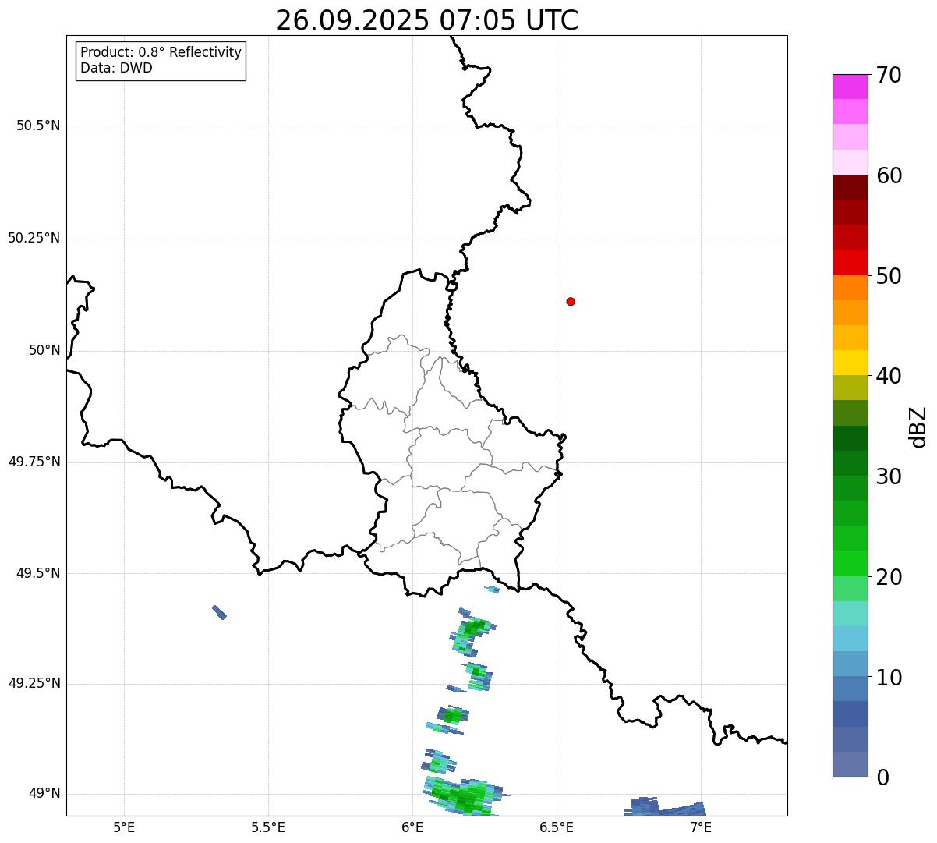Click the 'Data: DWD' legend line
The height and width of the screenshot is (843, 937).
coord(116,68)
